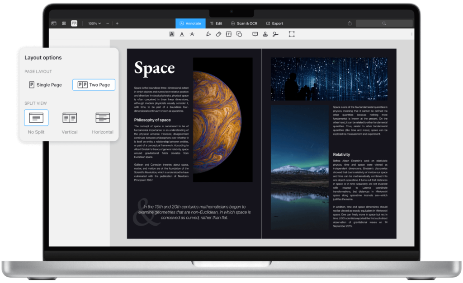Select the comment note tool
463x283 pixels.
point(255,34)
